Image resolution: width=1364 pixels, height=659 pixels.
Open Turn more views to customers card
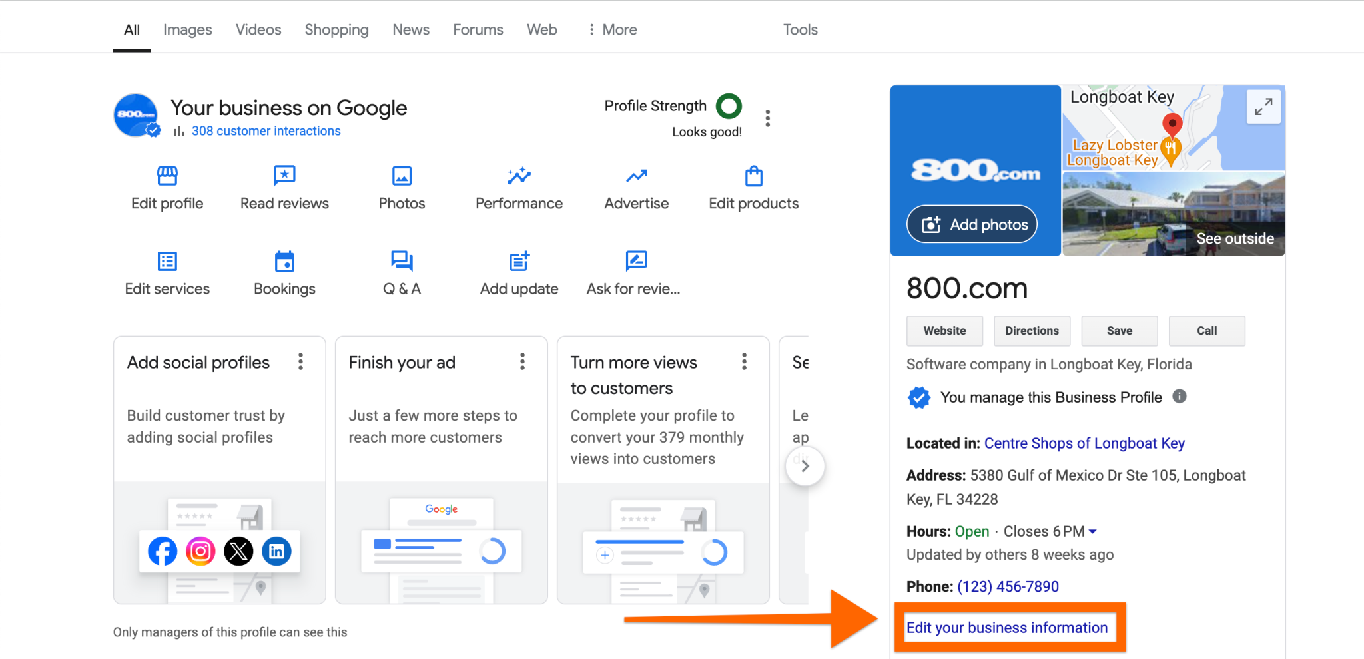[x=663, y=470]
